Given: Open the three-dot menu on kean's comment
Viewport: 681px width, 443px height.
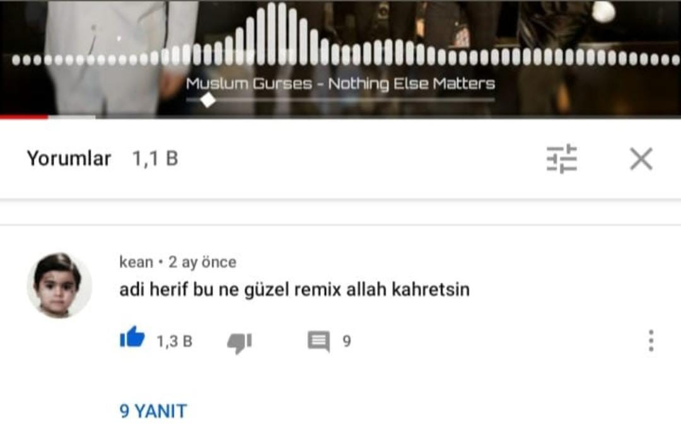Looking at the screenshot, I should point(651,341).
